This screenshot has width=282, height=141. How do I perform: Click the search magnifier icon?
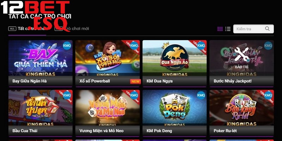coord(267,29)
